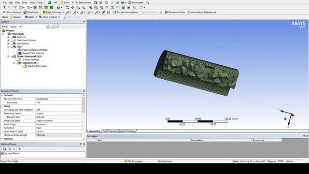
Task: Open the Mesh toolbar dropdown button
Action: (31, 17)
